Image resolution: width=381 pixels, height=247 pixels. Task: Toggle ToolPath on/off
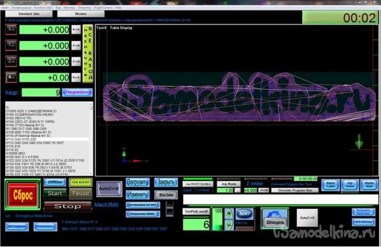pos(196,211)
